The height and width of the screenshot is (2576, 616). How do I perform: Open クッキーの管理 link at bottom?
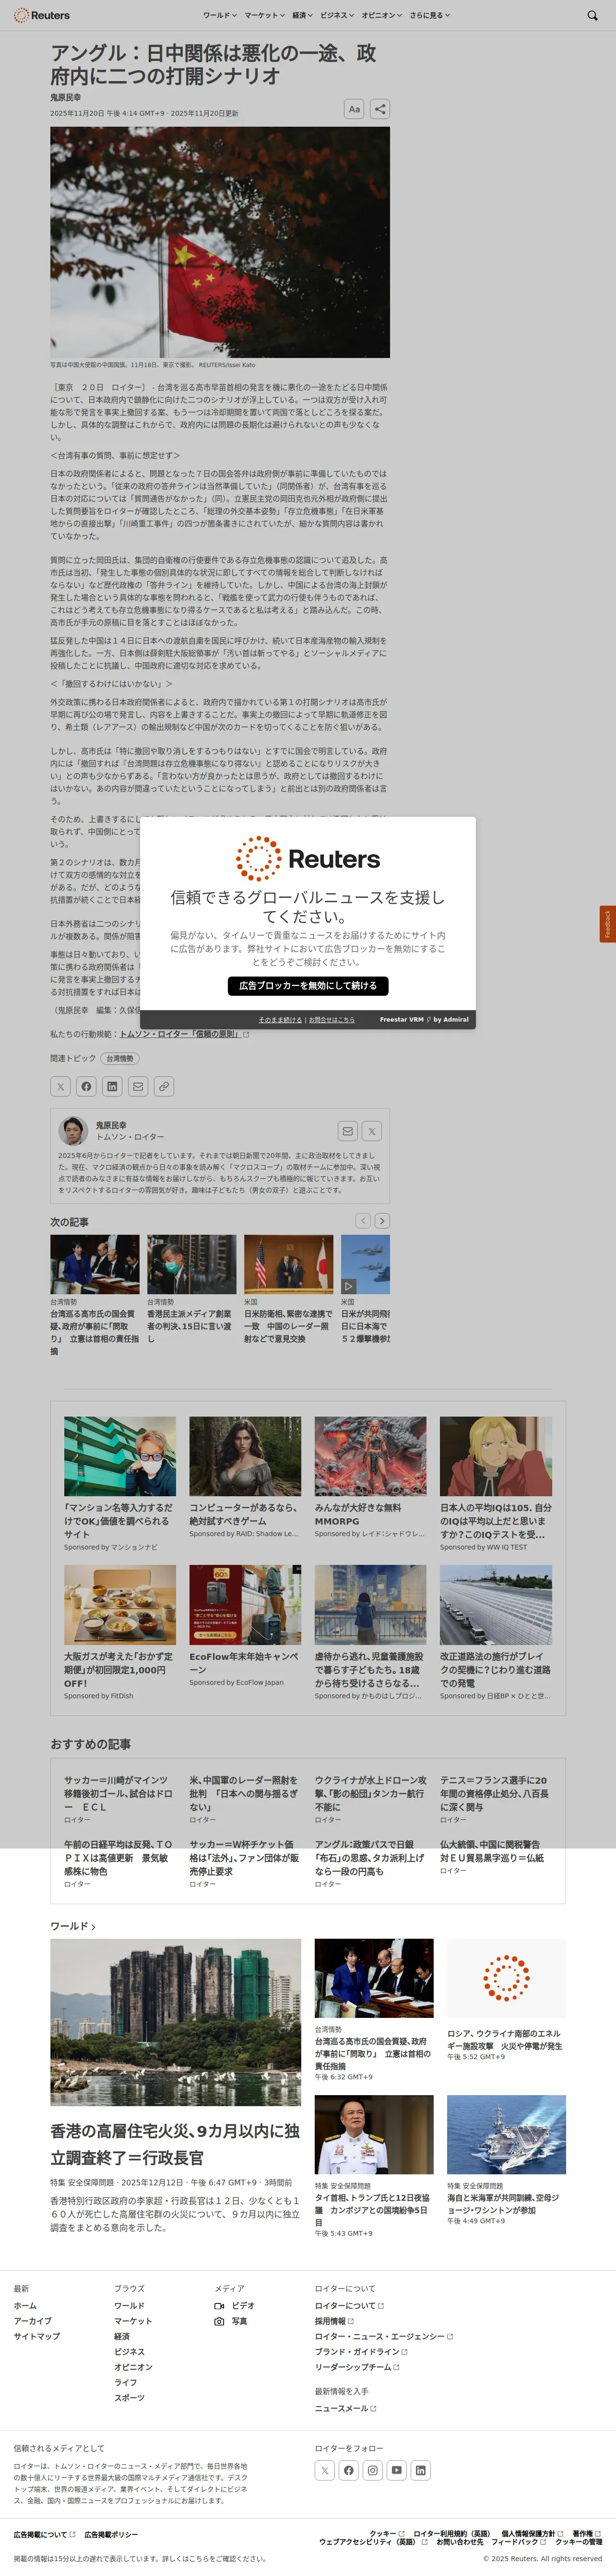tap(579, 2541)
